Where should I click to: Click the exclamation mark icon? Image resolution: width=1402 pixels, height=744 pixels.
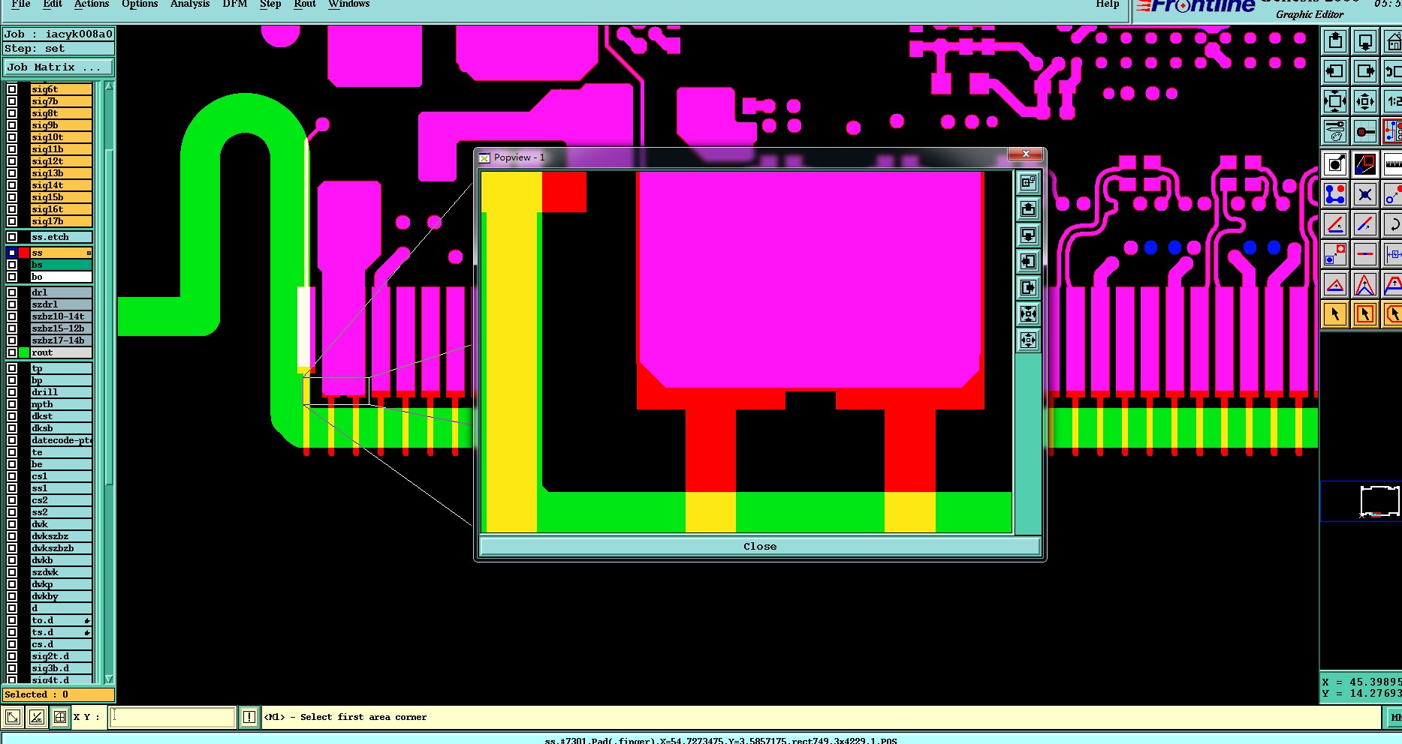coord(249,718)
